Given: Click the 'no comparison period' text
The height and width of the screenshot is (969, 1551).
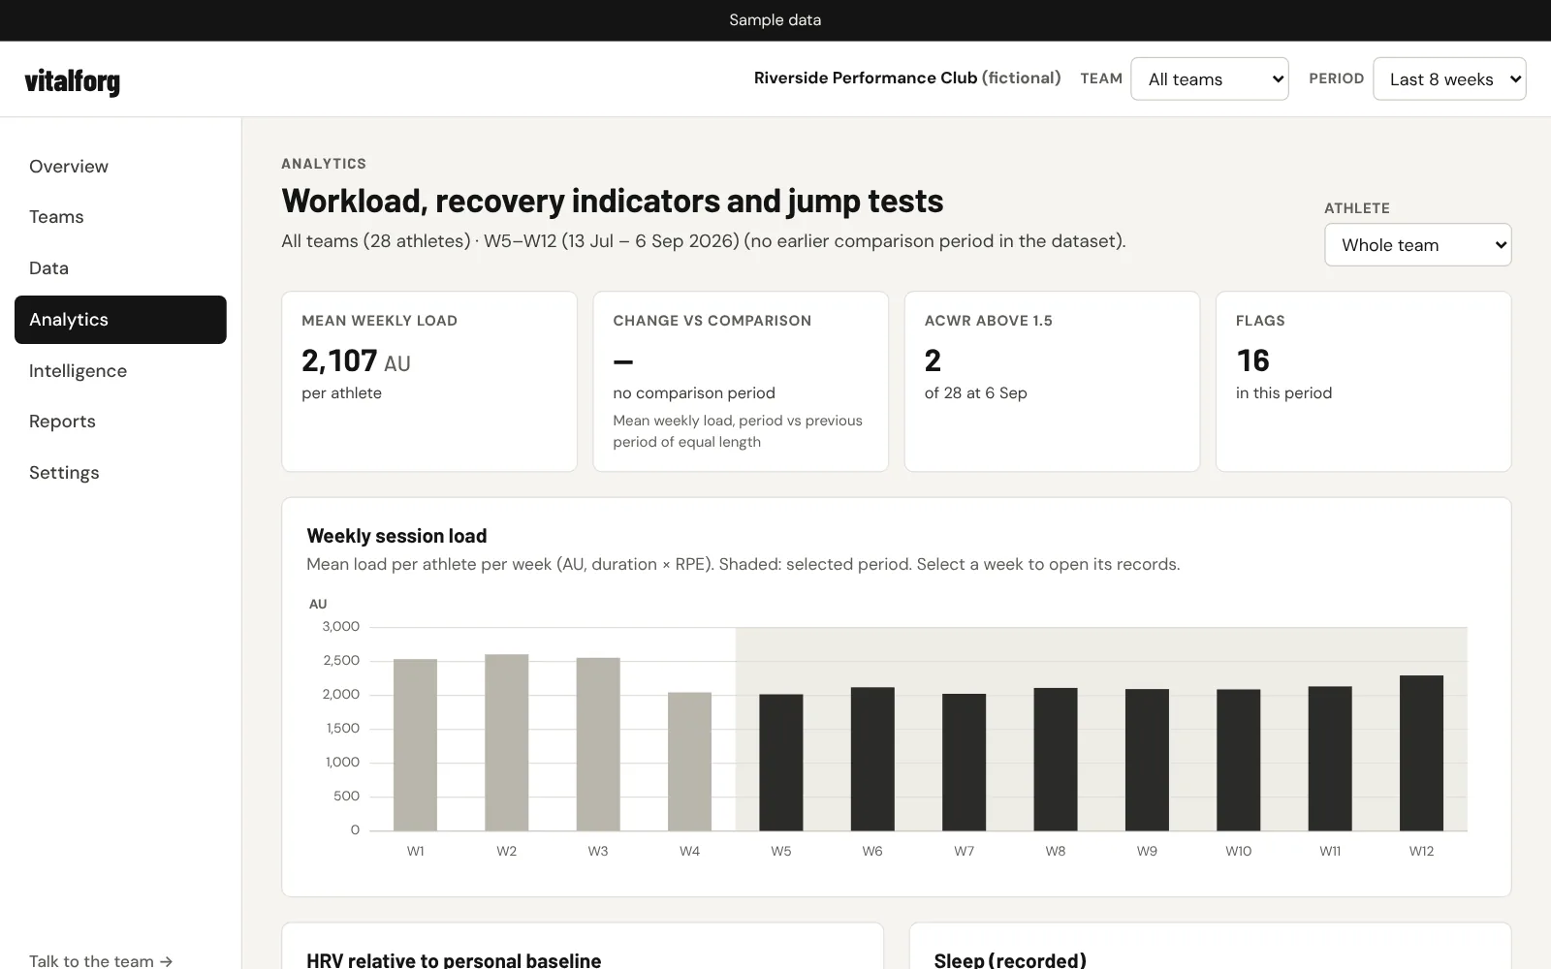Looking at the screenshot, I should point(694,392).
